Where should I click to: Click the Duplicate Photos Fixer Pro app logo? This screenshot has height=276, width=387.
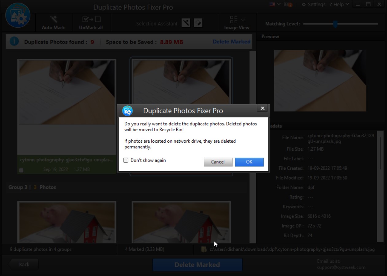pyautogui.click(x=18, y=15)
